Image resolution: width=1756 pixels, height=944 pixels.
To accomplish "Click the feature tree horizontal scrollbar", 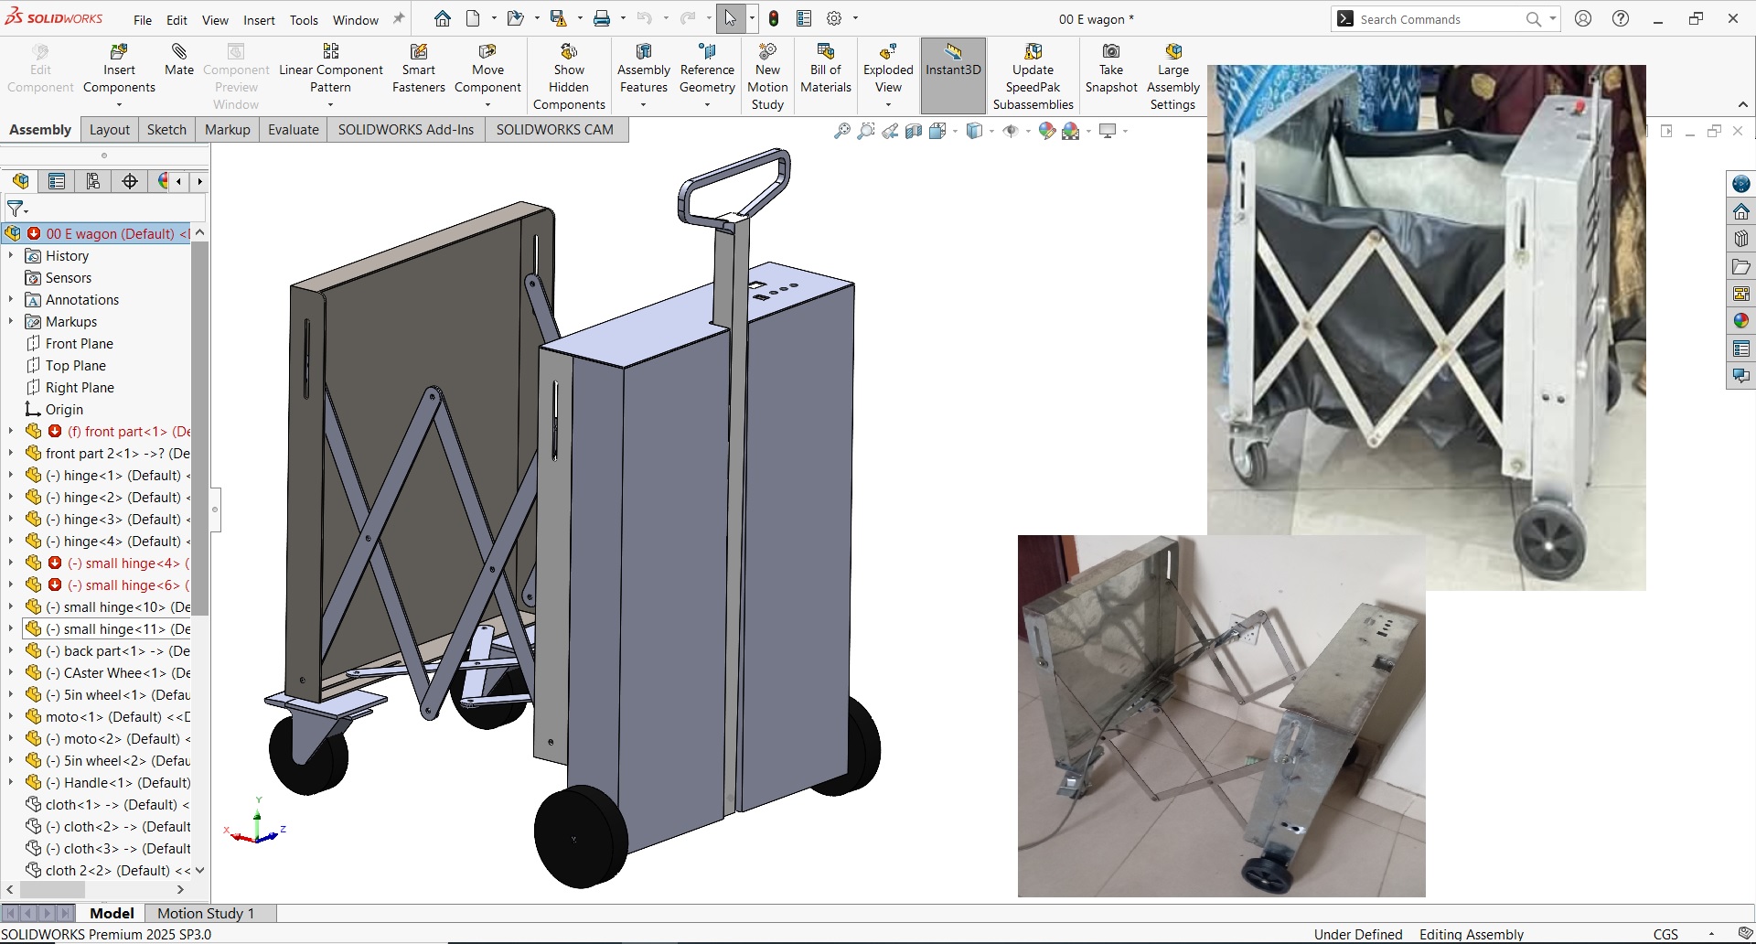I will coord(52,889).
